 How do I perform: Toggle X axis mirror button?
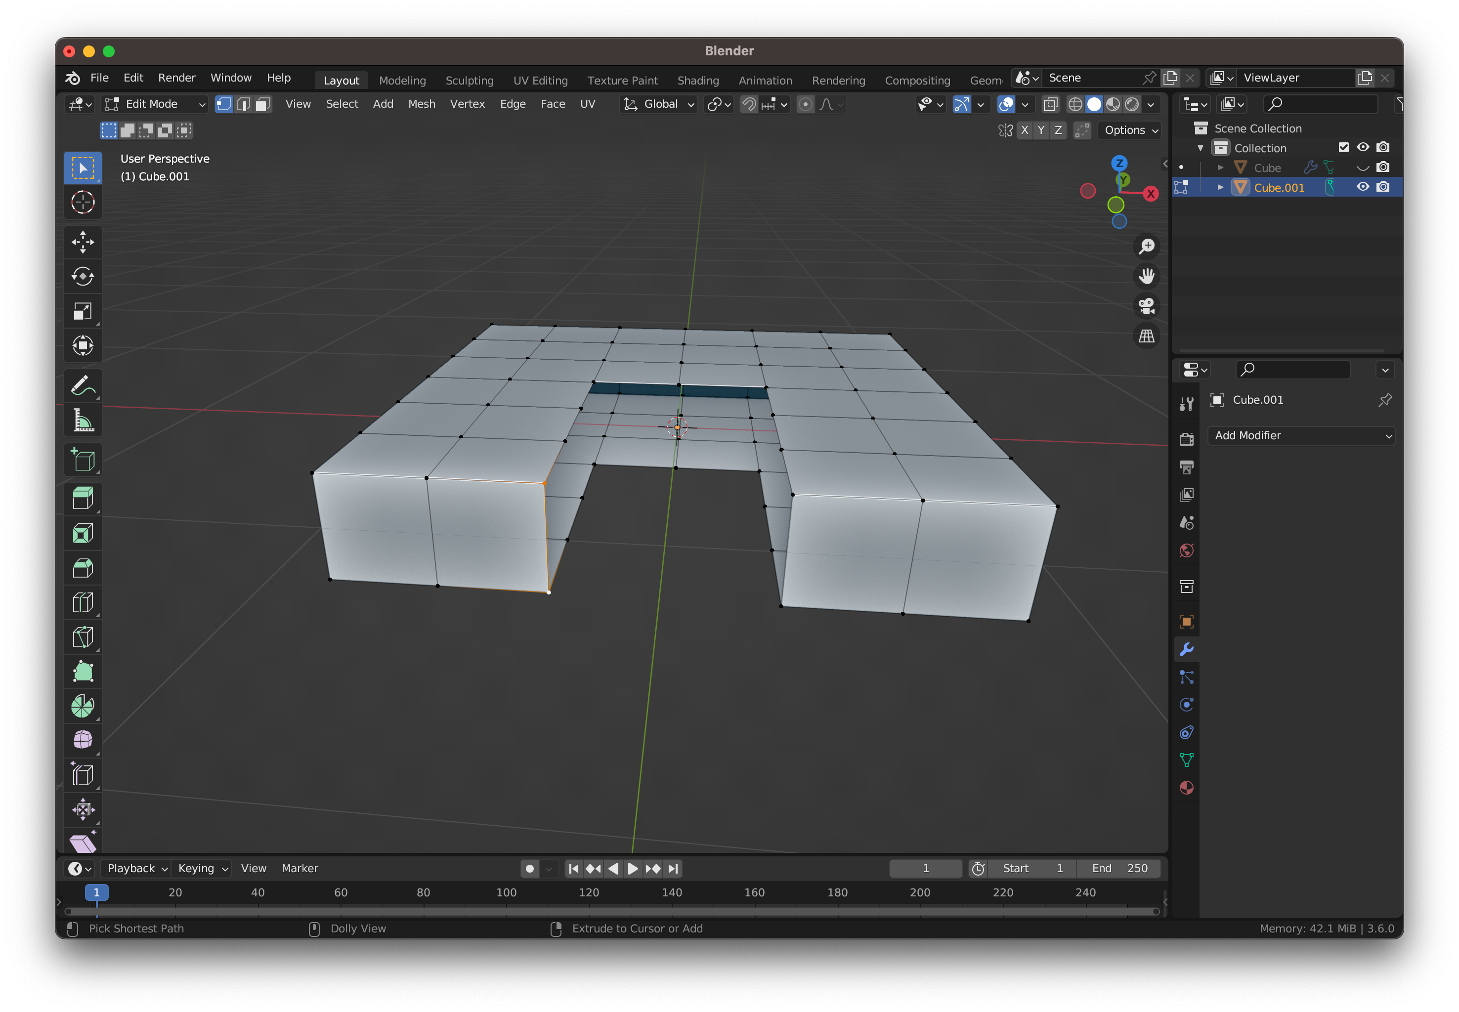(1025, 130)
